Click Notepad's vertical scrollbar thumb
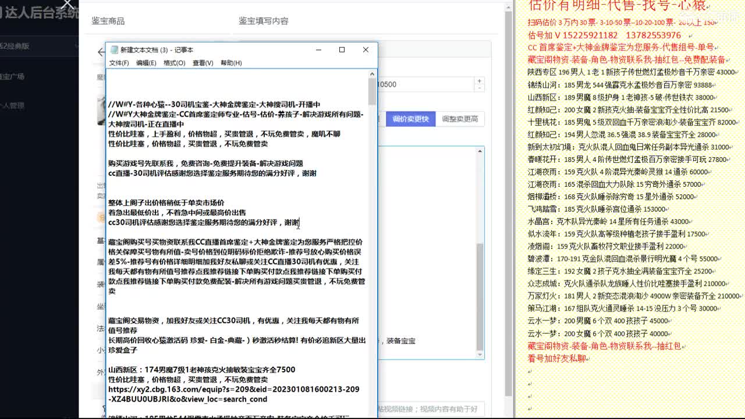745x419 pixels. pyautogui.click(x=372, y=91)
